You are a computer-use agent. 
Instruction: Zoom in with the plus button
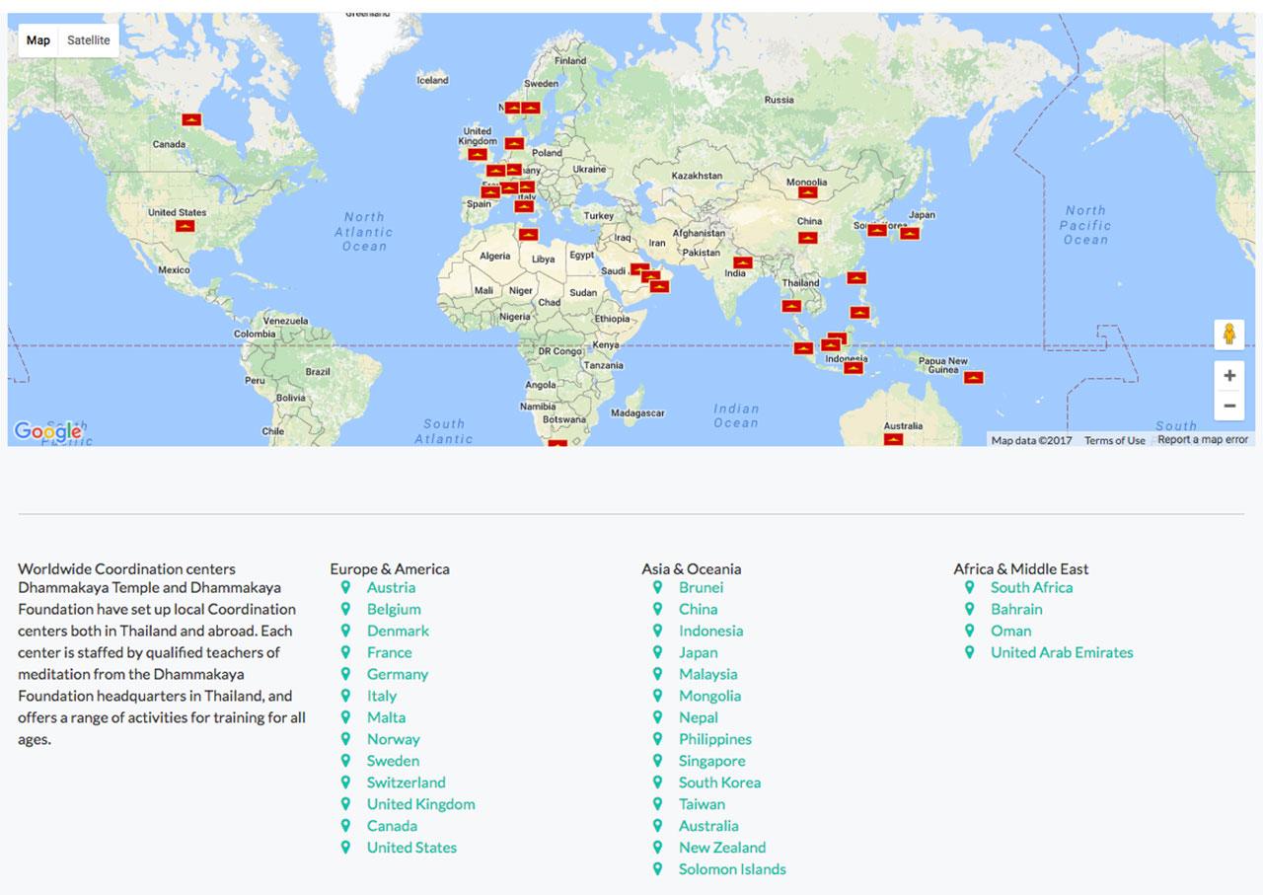point(1229,376)
